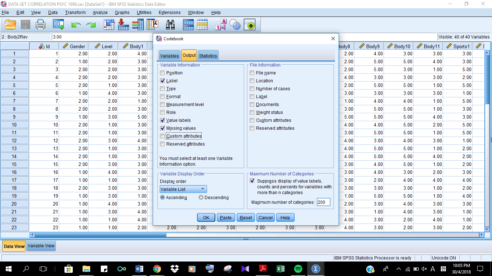Toggle Suppress display of value labels checkbox
492x276 pixels.
pyautogui.click(x=252, y=181)
